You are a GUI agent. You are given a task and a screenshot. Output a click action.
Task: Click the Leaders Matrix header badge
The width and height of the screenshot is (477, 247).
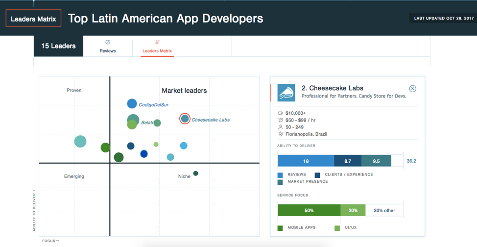point(33,19)
